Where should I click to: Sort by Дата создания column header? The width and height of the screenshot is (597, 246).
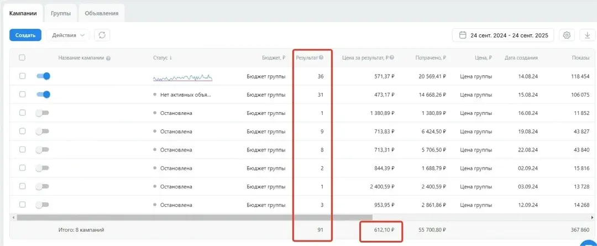click(521, 58)
